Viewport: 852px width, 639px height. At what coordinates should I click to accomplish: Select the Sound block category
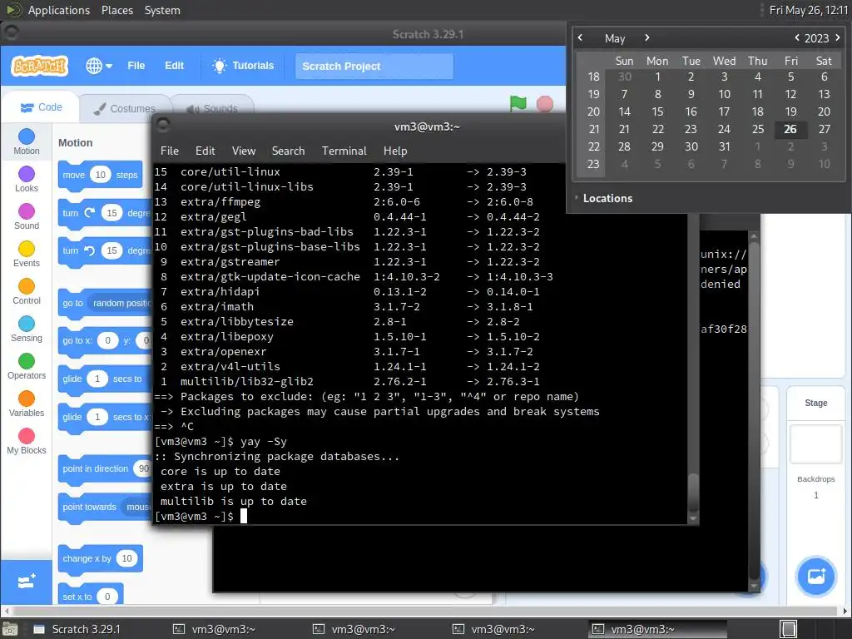(26, 217)
